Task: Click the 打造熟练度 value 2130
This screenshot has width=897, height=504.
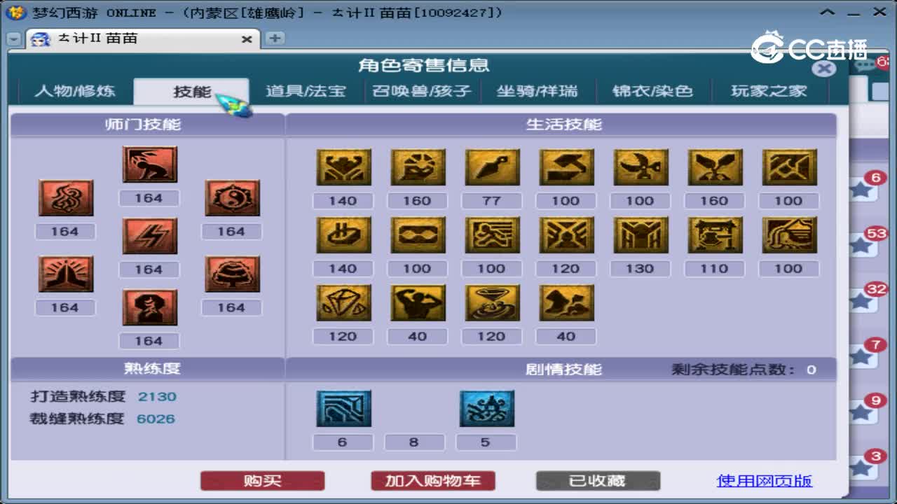Action: click(157, 396)
